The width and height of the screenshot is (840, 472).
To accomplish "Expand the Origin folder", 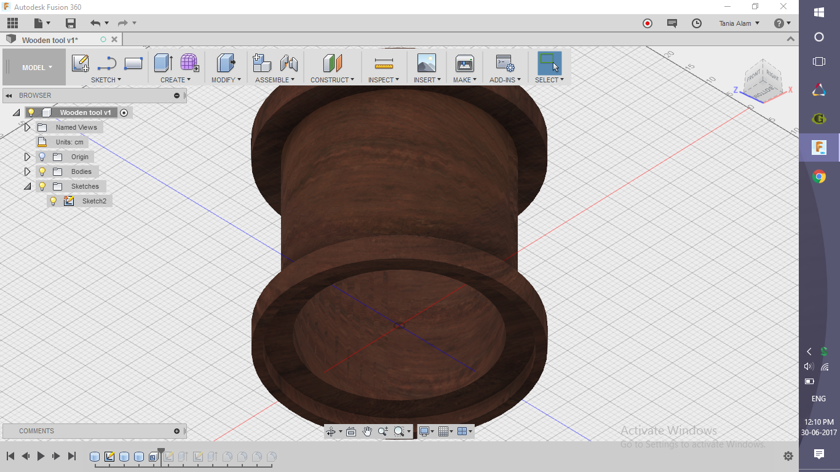I will (x=27, y=157).
